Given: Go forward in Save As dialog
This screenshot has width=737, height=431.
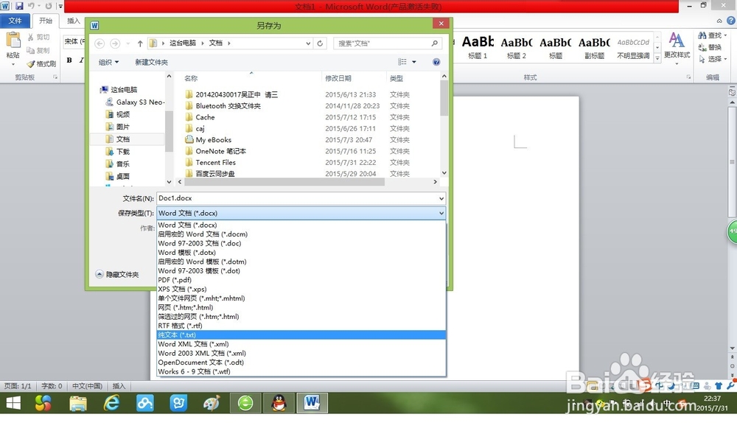Looking at the screenshot, I should click(115, 43).
